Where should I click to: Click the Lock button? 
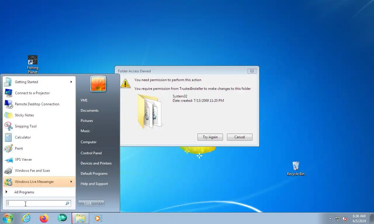click(x=88, y=203)
